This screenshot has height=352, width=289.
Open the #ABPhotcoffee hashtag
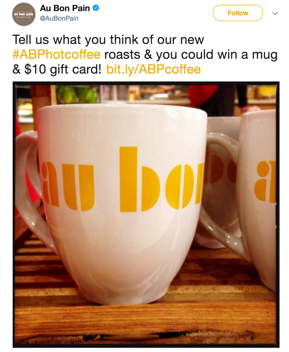[56, 54]
